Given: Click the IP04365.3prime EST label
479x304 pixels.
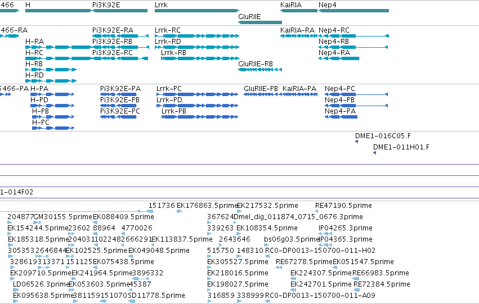Looking at the screenshot, I should point(346,240).
